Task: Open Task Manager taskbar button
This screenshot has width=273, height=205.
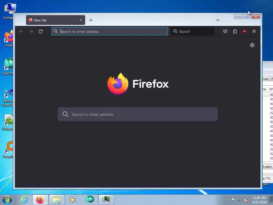Action: point(106,200)
